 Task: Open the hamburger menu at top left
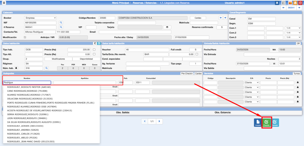click(4, 3)
